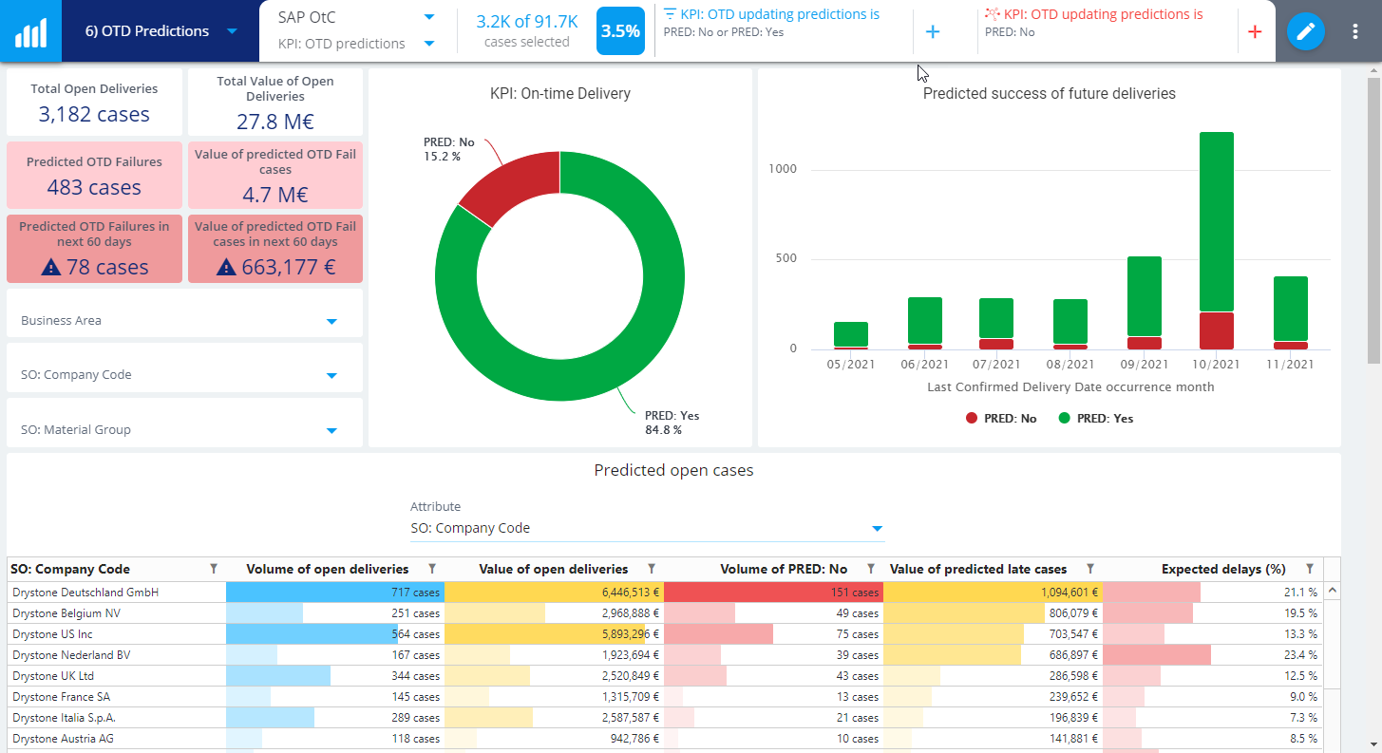
Task: Add a new blue filter with plus
Action: click(933, 32)
